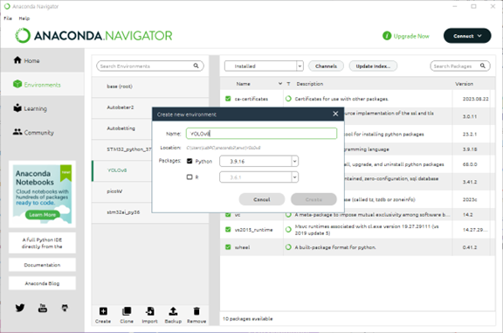503x333 pixels.
Task: Click the Description column header
Action: click(x=309, y=84)
